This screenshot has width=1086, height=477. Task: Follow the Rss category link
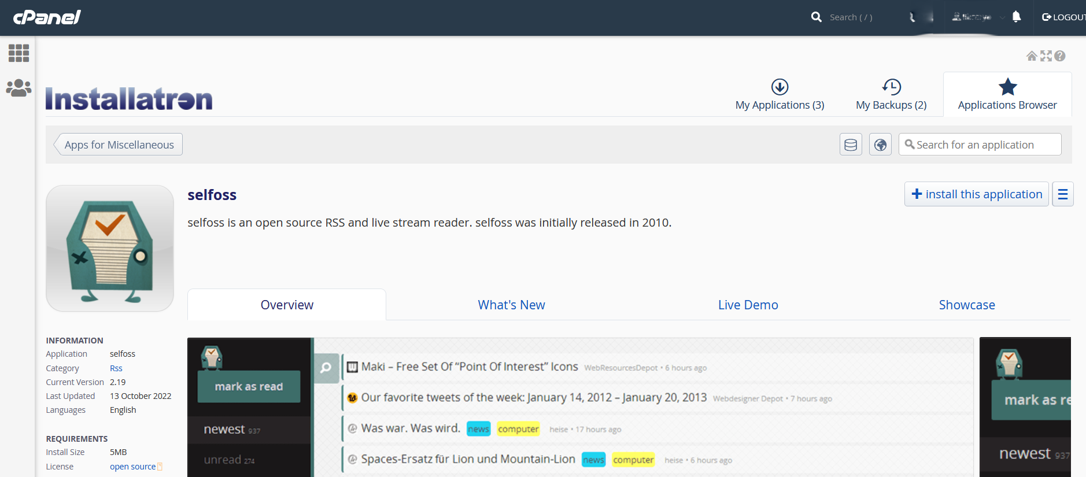pos(116,368)
